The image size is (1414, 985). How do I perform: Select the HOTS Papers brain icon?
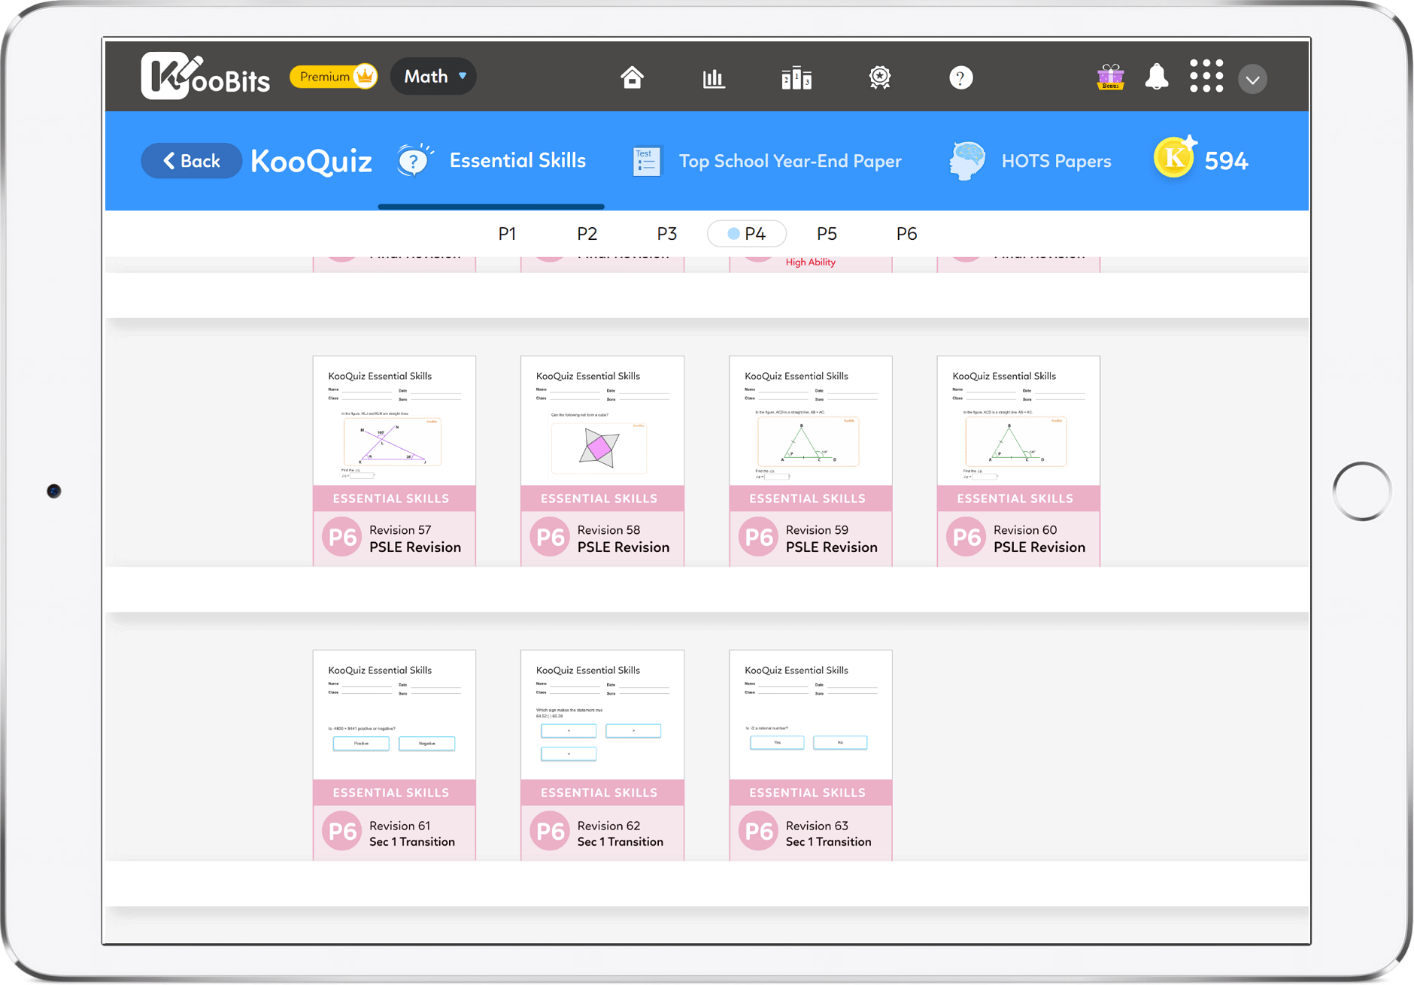tap(966, 160)
